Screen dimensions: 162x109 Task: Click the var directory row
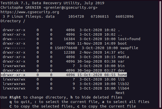(x=121, y=61)
